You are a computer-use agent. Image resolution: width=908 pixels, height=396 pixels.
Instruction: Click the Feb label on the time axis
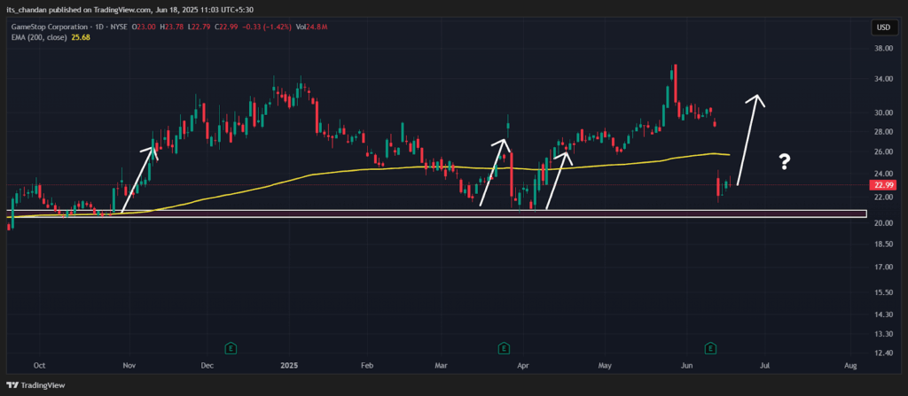click(x=366, y=366)
